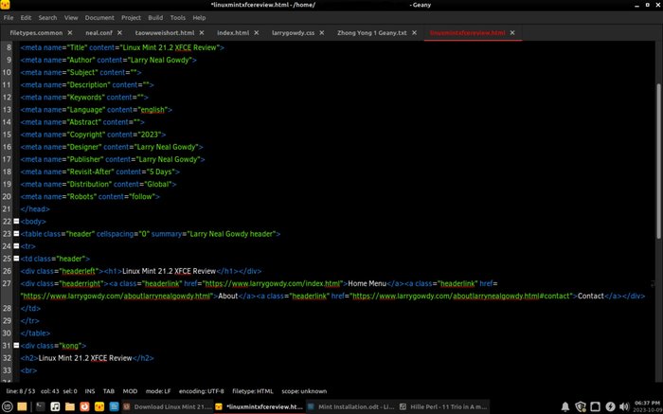Click the orange round launcher icon in panel
The image size is (663, 414).
tap(84, 406)
